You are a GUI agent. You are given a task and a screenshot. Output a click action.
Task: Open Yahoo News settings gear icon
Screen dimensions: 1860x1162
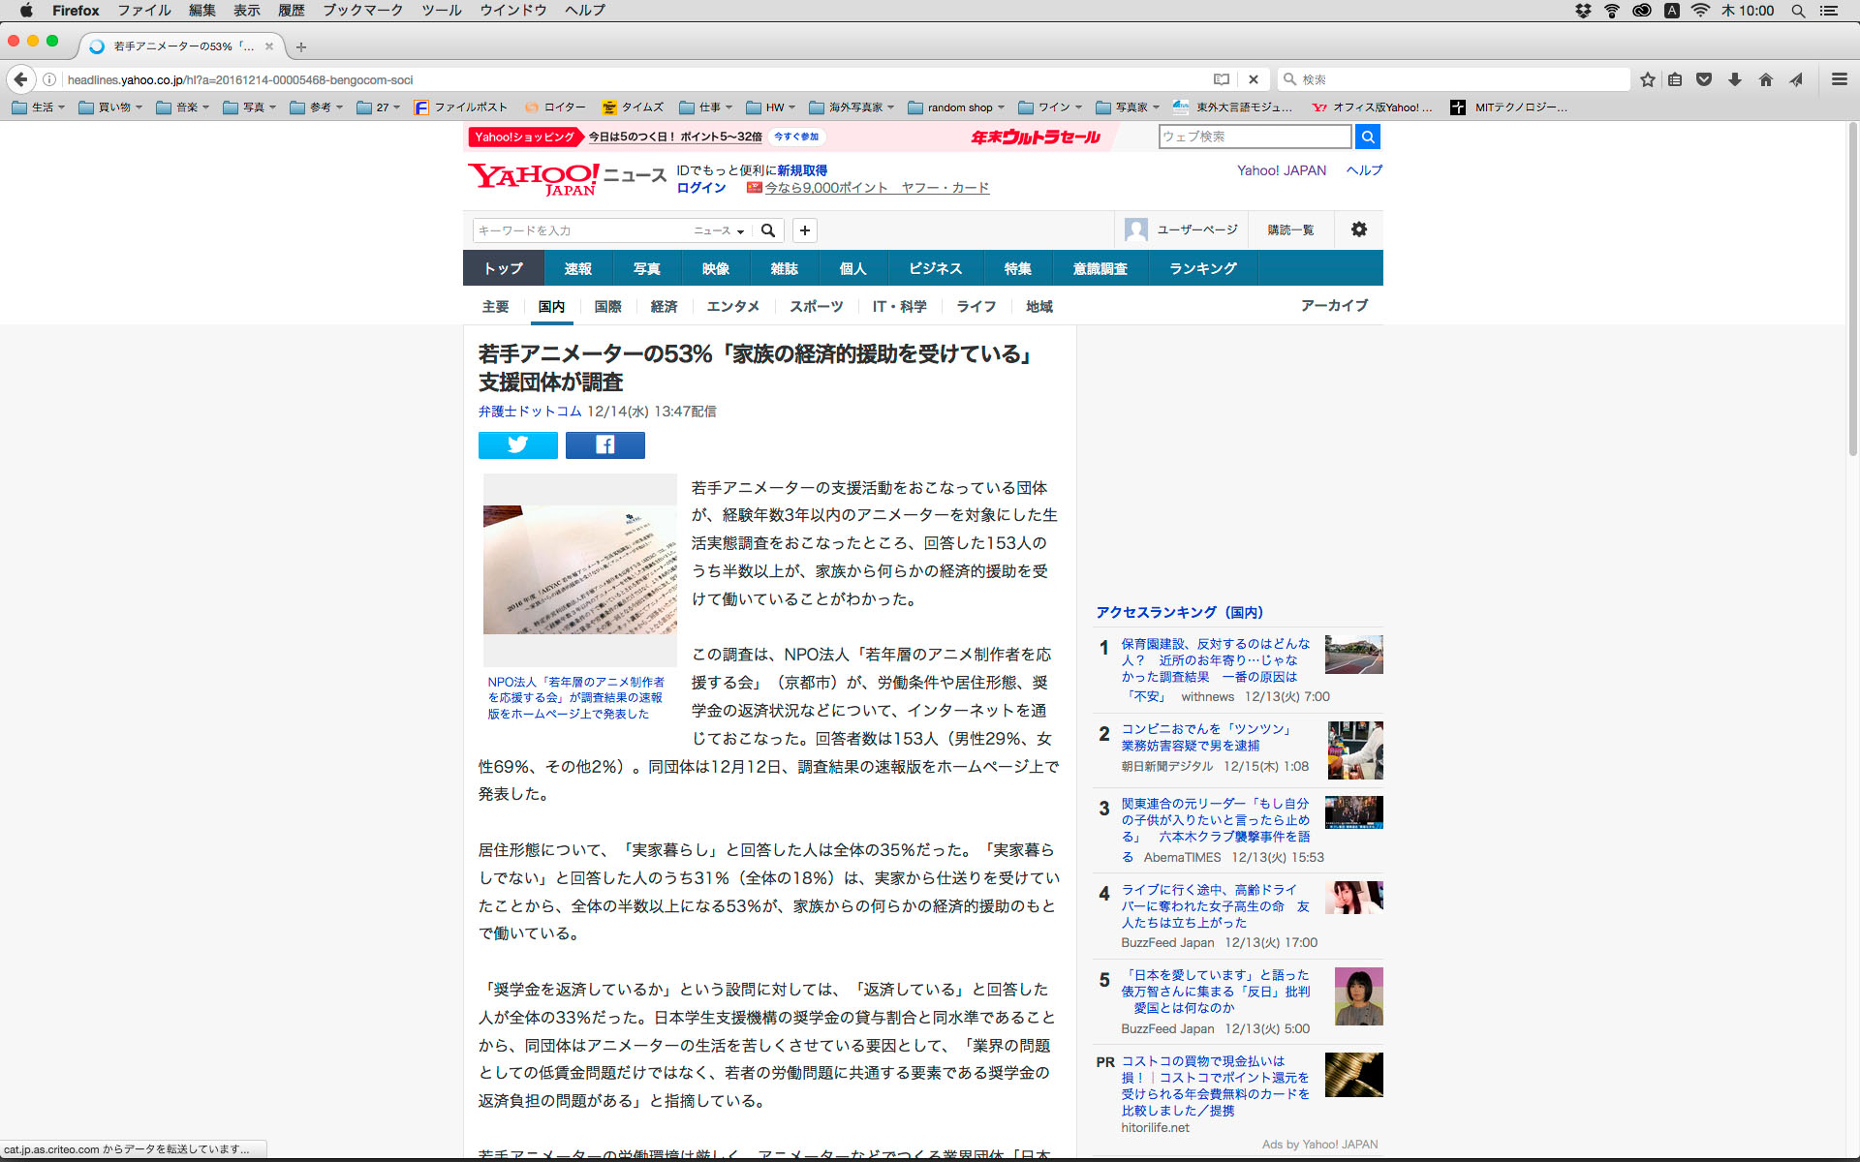click(1358, 229)
